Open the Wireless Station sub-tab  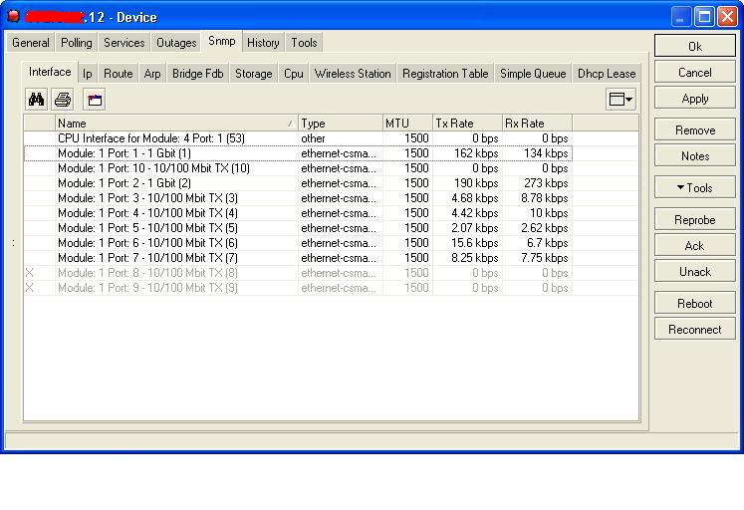point(353,74)
